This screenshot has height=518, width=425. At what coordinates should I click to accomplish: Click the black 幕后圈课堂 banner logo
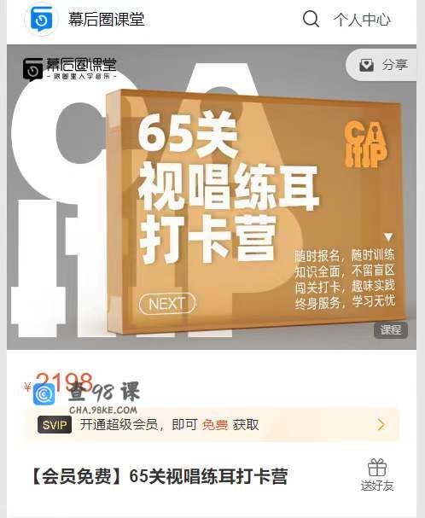coord(70,69)
